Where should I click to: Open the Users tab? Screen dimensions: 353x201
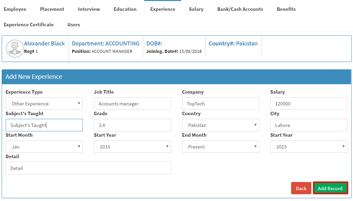74,25
